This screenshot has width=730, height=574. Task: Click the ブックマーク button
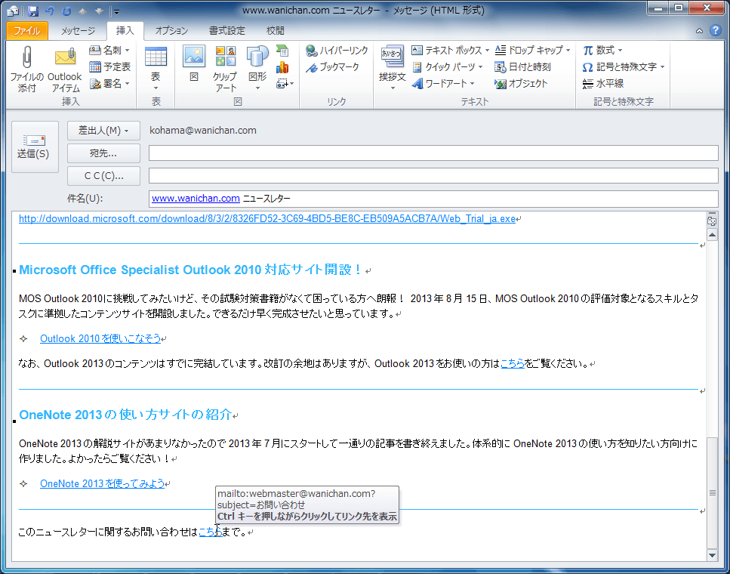click(332, 66)
